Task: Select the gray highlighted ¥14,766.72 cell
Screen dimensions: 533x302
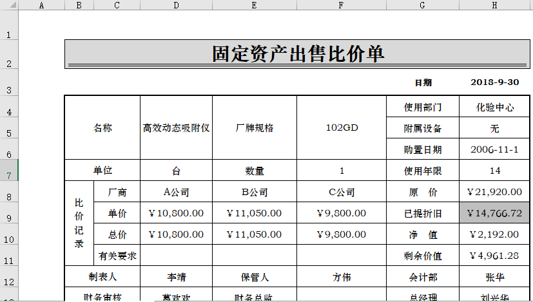Action: pyautogui.click(x=494, y=213)
